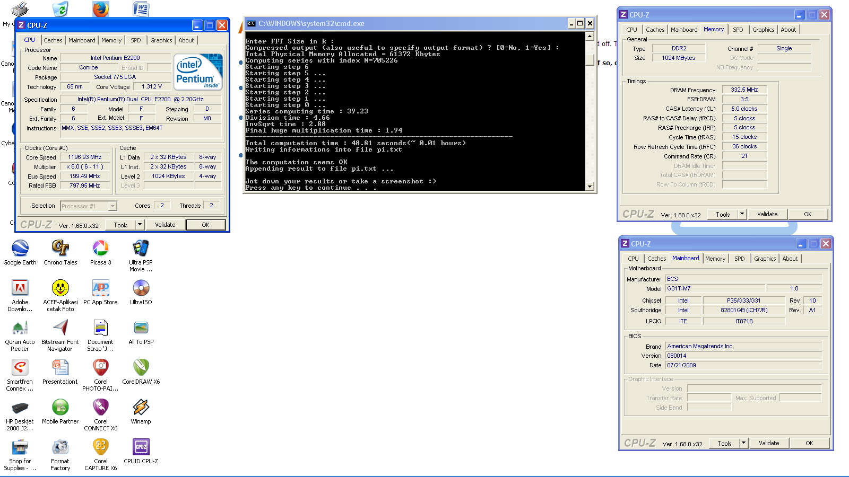Click the LPCIO IT8718 value

pyautogui.click(x=744, y=321)
